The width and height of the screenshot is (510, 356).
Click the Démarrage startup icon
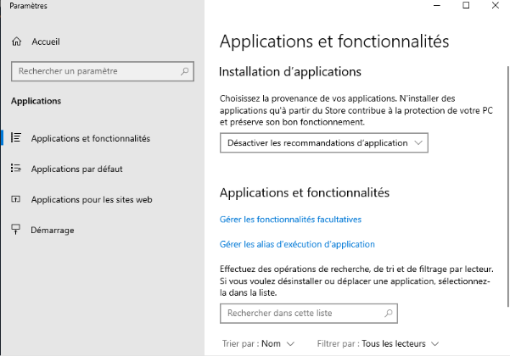pos(16,230)
